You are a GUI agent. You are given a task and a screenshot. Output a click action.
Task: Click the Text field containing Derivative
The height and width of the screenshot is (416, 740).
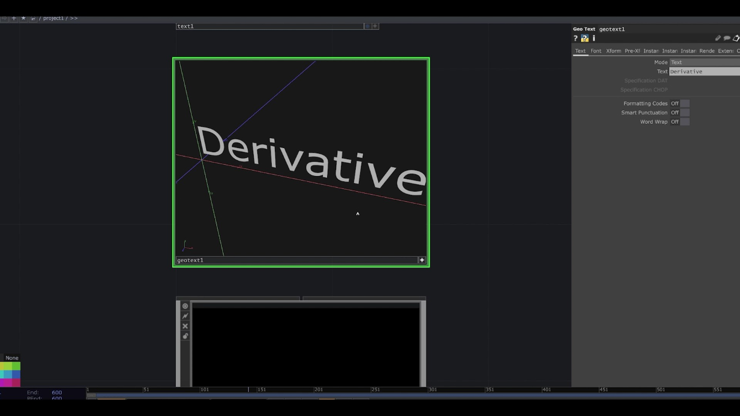(705, 71)
